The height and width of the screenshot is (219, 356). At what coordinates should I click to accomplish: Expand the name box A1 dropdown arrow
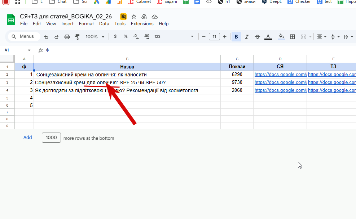[x=29, y=50]
